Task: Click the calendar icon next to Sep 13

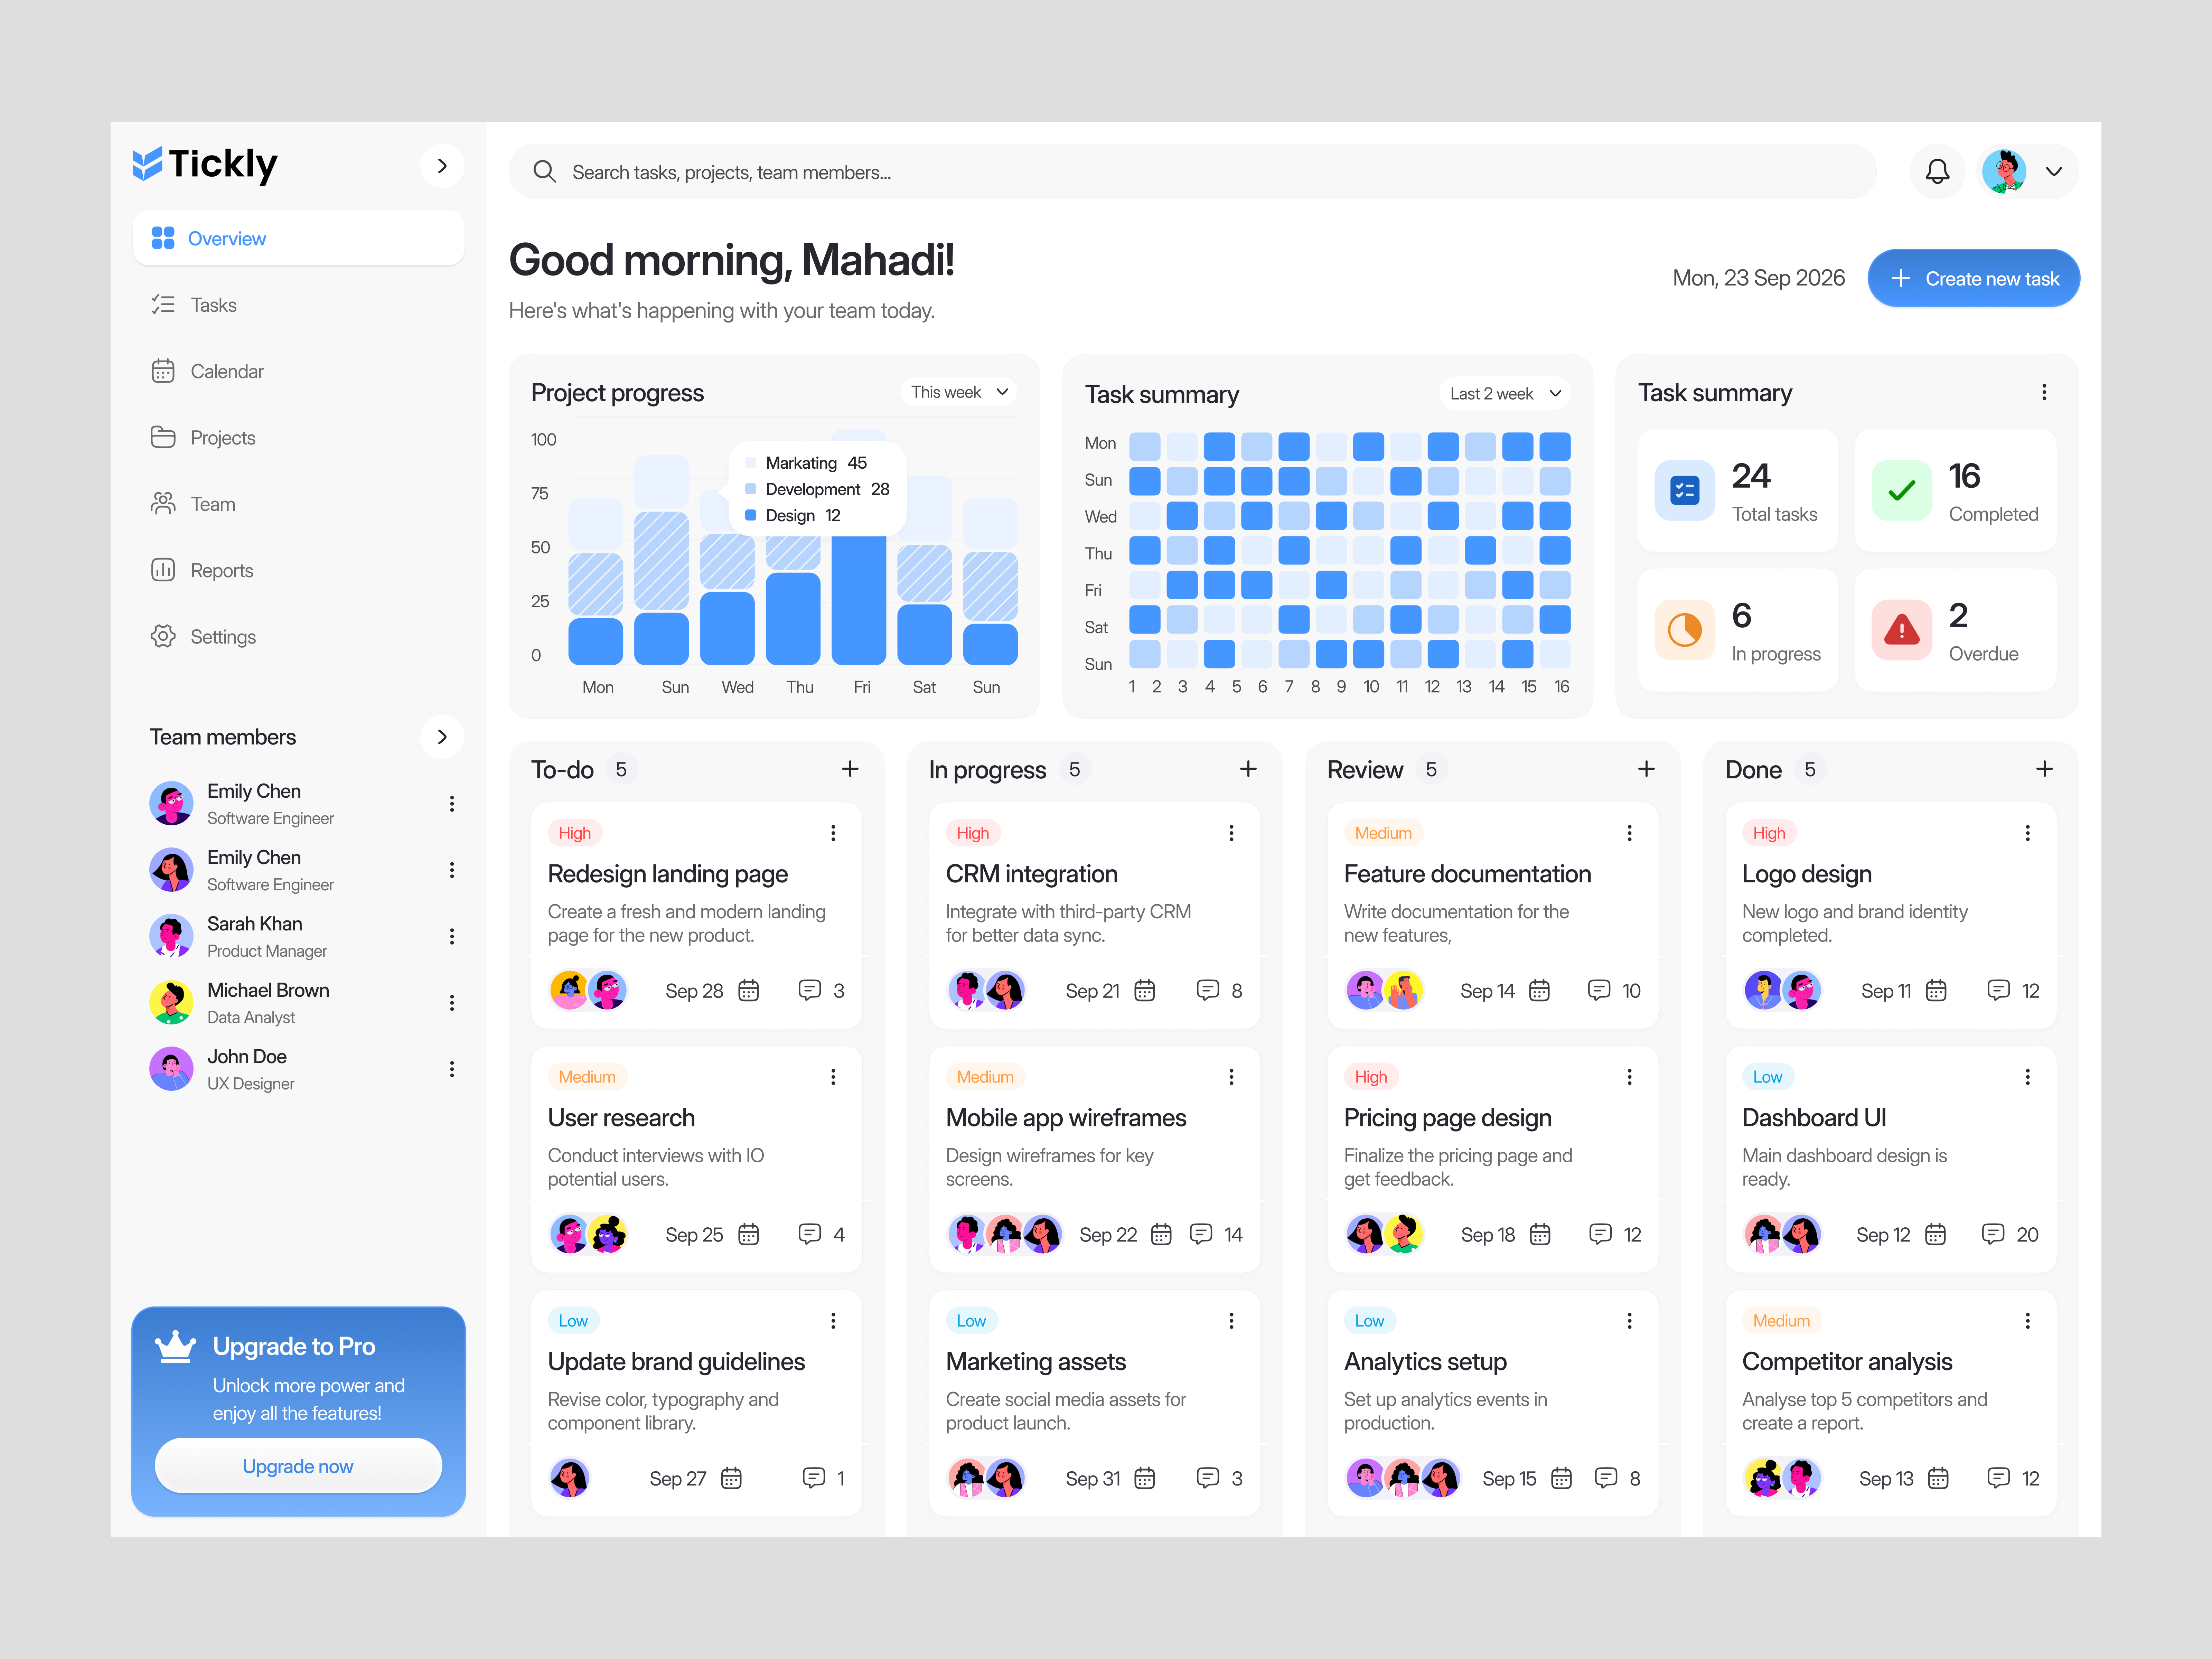Action: 1938,1478
